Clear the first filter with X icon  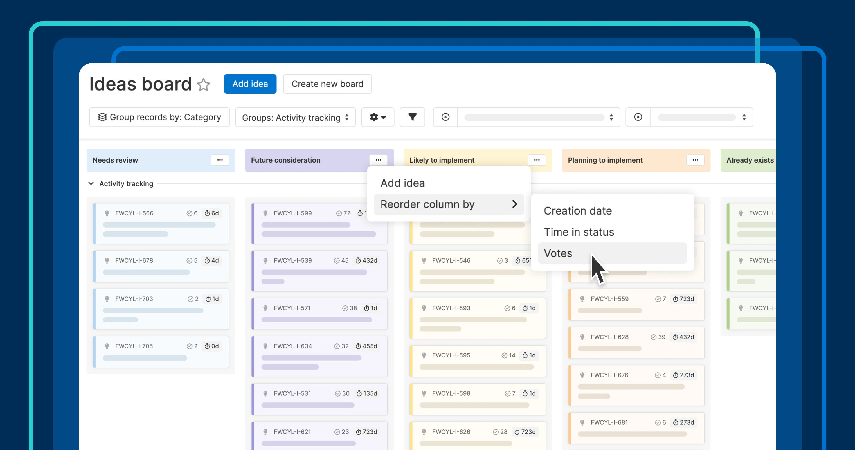click(445, 117)
